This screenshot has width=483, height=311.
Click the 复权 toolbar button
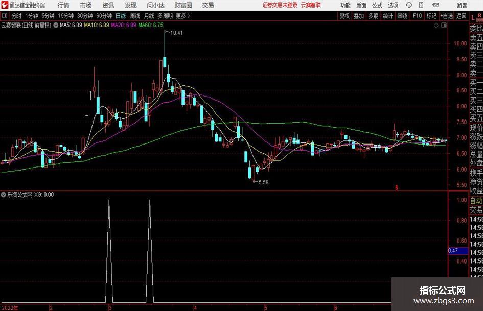click(x=344, y=16)
